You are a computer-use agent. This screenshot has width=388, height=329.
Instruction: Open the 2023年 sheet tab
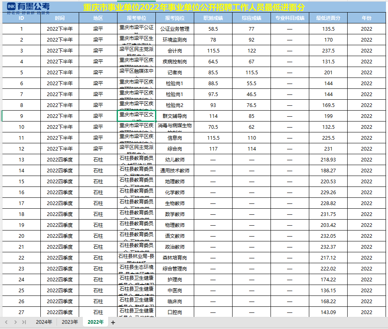click(x=70, y=322)
